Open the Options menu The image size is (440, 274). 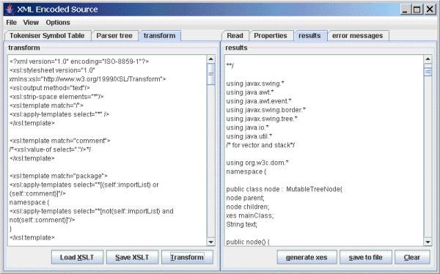[x=58, y=23]
